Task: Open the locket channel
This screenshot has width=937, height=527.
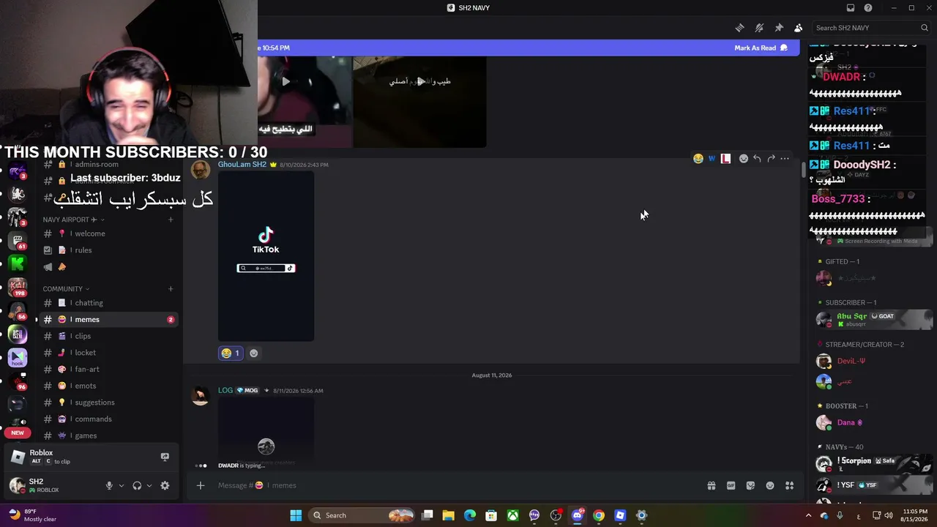Action: [108, 353]
